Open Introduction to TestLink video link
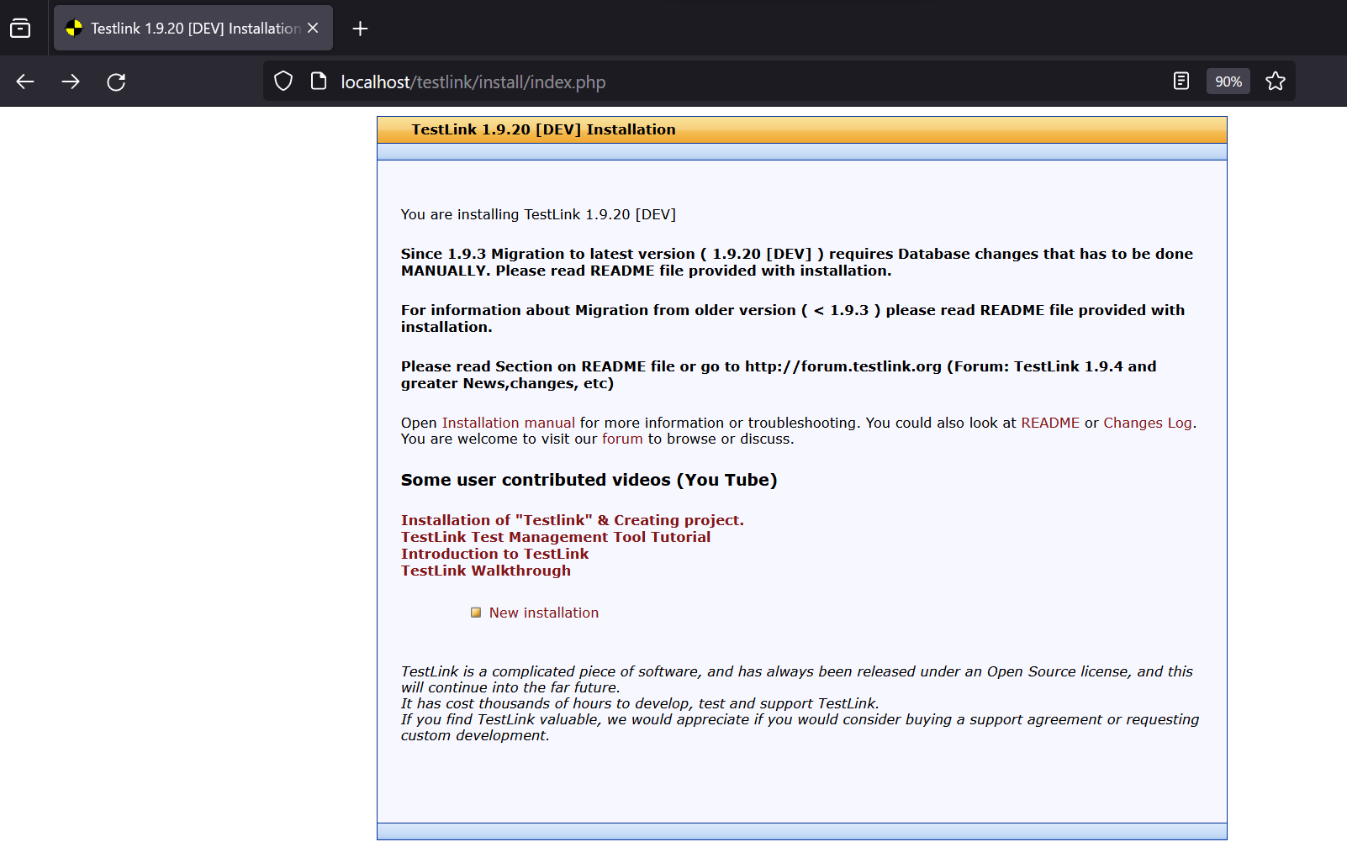The width and height of the screenshot is (1347, 847). [494, 554]
